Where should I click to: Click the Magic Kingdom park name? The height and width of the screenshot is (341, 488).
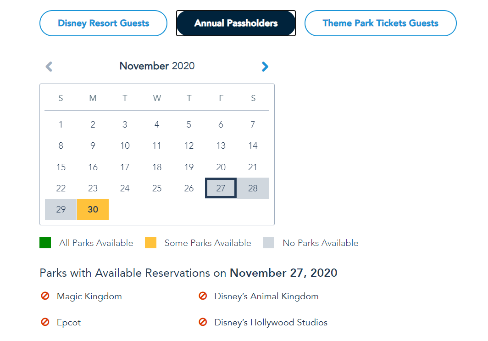pos(89,296)
